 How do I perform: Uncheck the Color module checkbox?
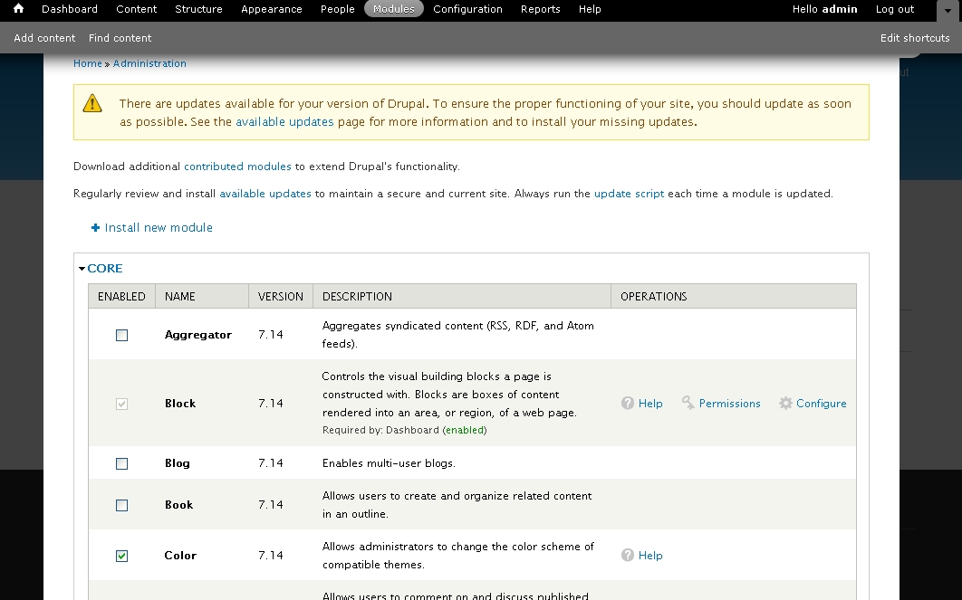122,556
